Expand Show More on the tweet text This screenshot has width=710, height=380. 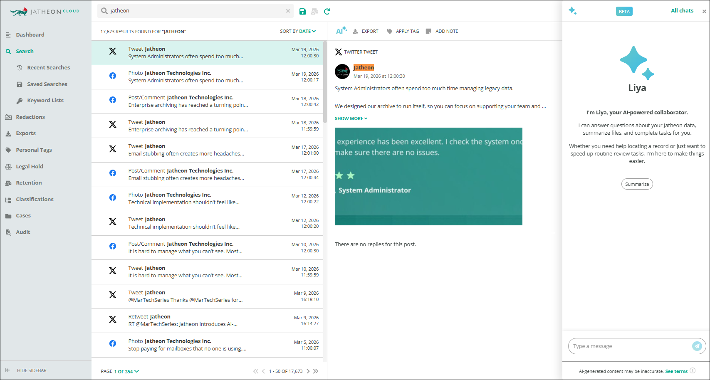351,118
